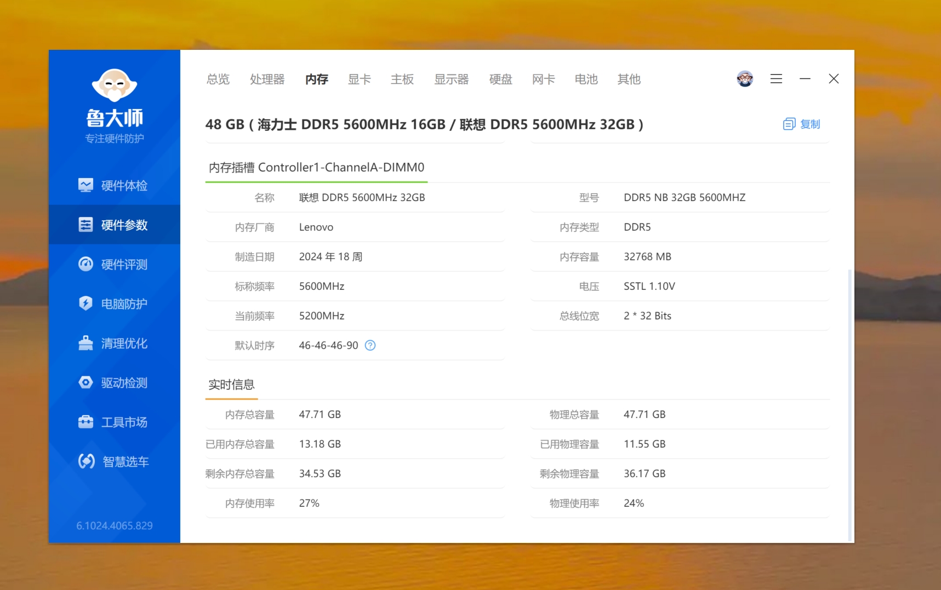The height and width of the screenshot is (590, 941).
Task: Click the help icon next to 默认时序
Action: click(x=370, y=345)
